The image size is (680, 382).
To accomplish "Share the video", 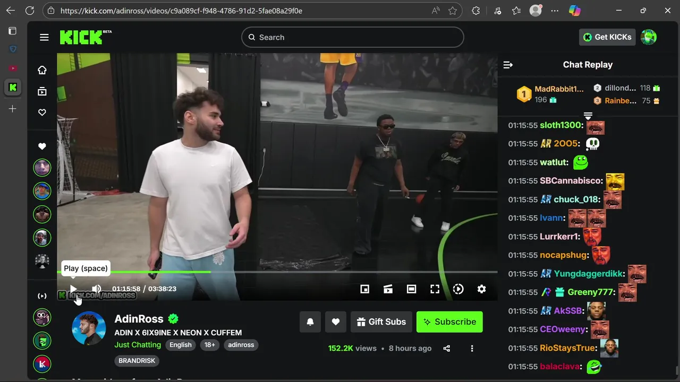I will tap(446, 349).
